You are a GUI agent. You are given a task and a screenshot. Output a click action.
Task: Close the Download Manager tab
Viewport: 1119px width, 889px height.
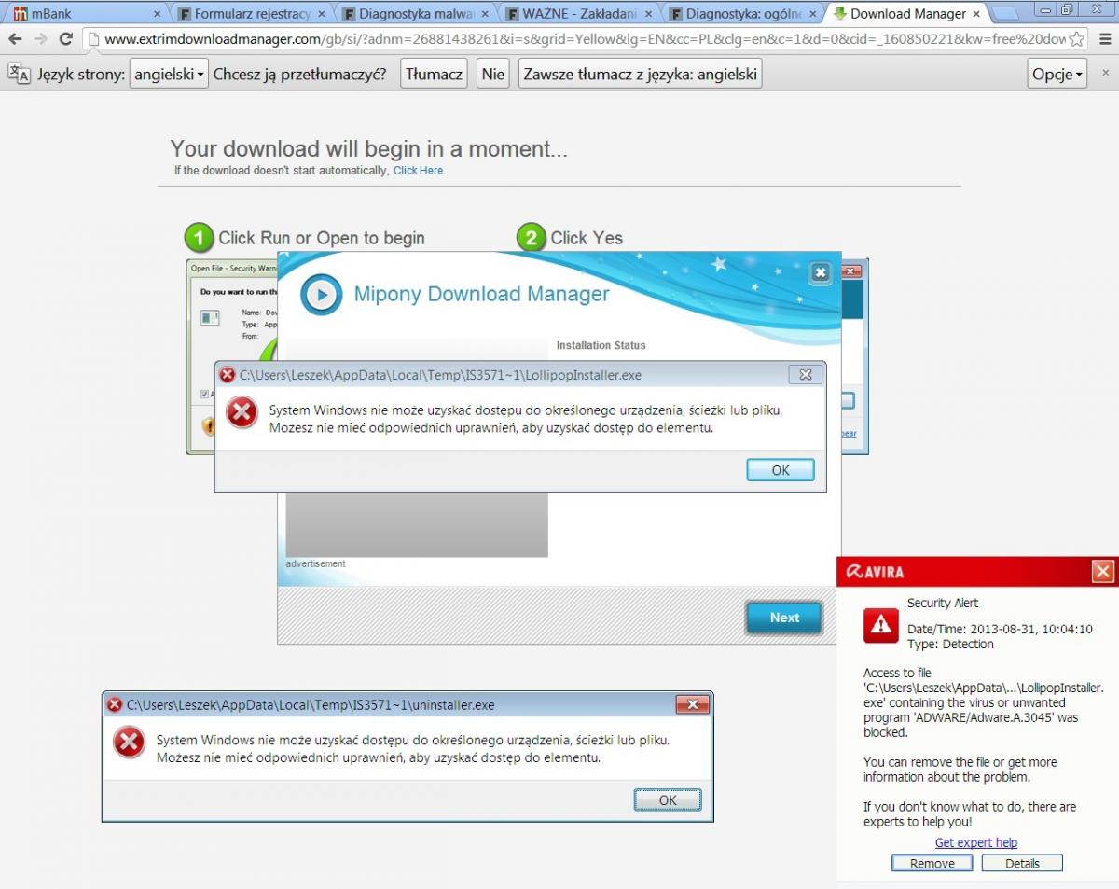click(977, 14)
